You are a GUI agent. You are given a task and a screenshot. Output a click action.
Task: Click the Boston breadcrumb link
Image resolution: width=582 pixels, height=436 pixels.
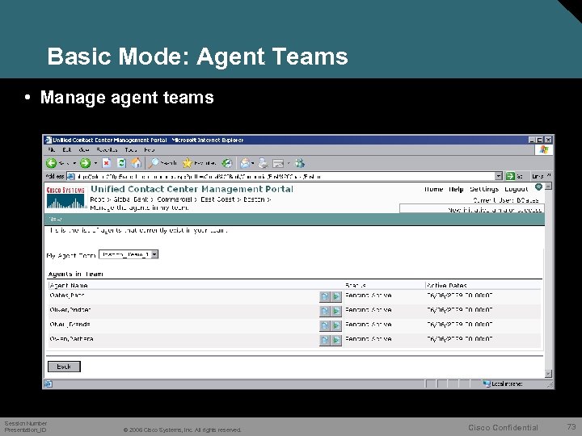click(x=254, y=199)
